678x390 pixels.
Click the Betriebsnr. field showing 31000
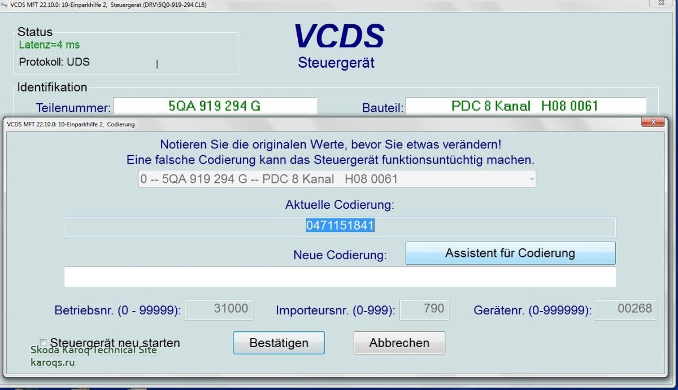[219, 309]
